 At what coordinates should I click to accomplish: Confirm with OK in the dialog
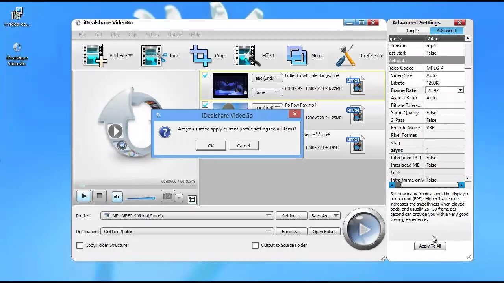[211, 146]
